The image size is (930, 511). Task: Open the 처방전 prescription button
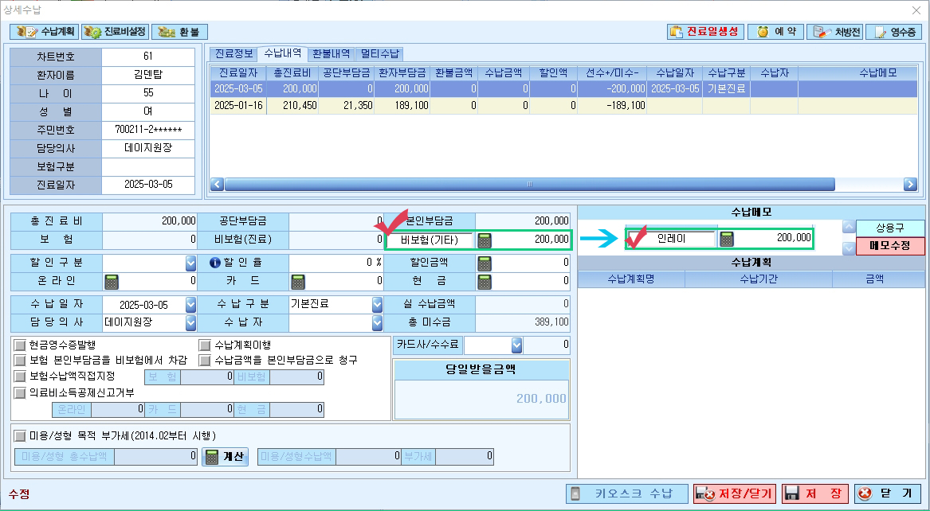pos(834,31)
